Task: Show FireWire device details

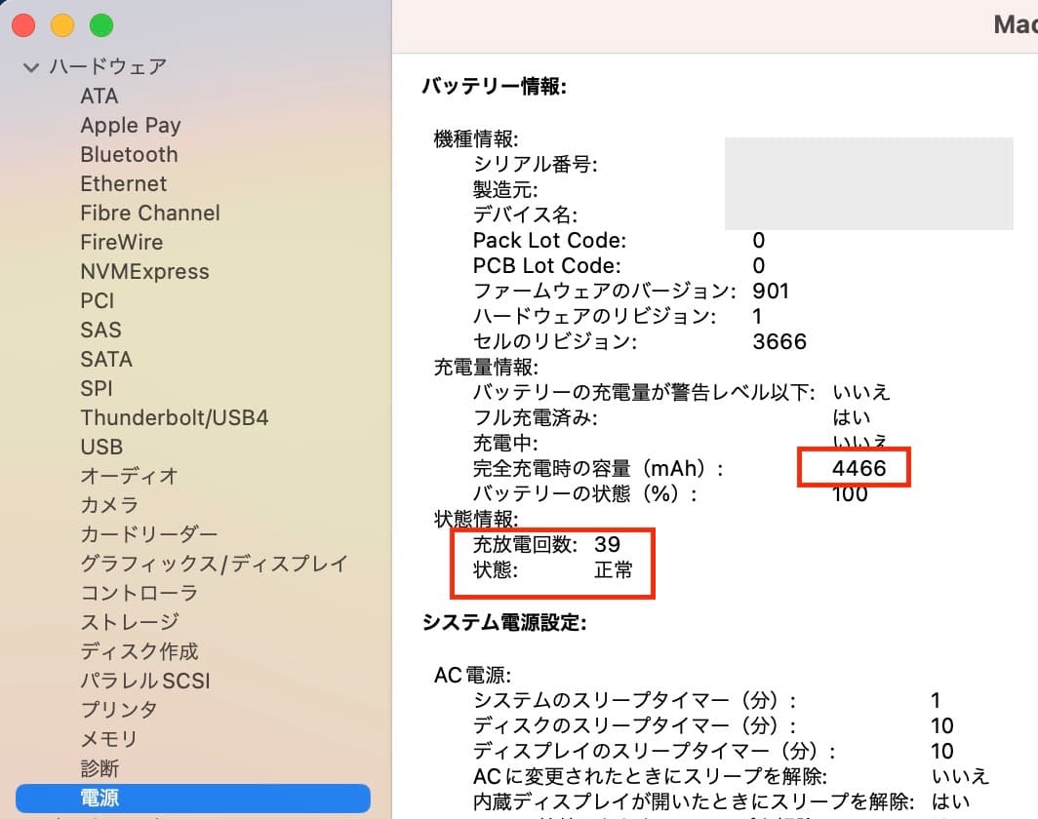Action: pyautogui.click(x=122, y=242)
